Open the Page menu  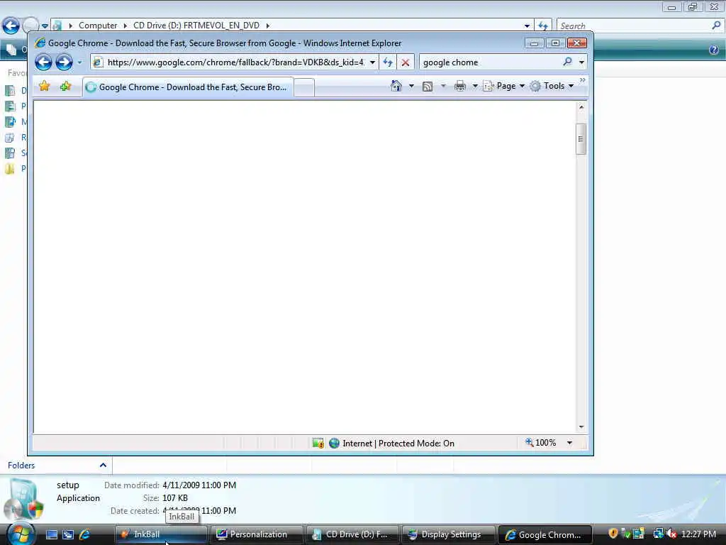click(x=504, y=86)
